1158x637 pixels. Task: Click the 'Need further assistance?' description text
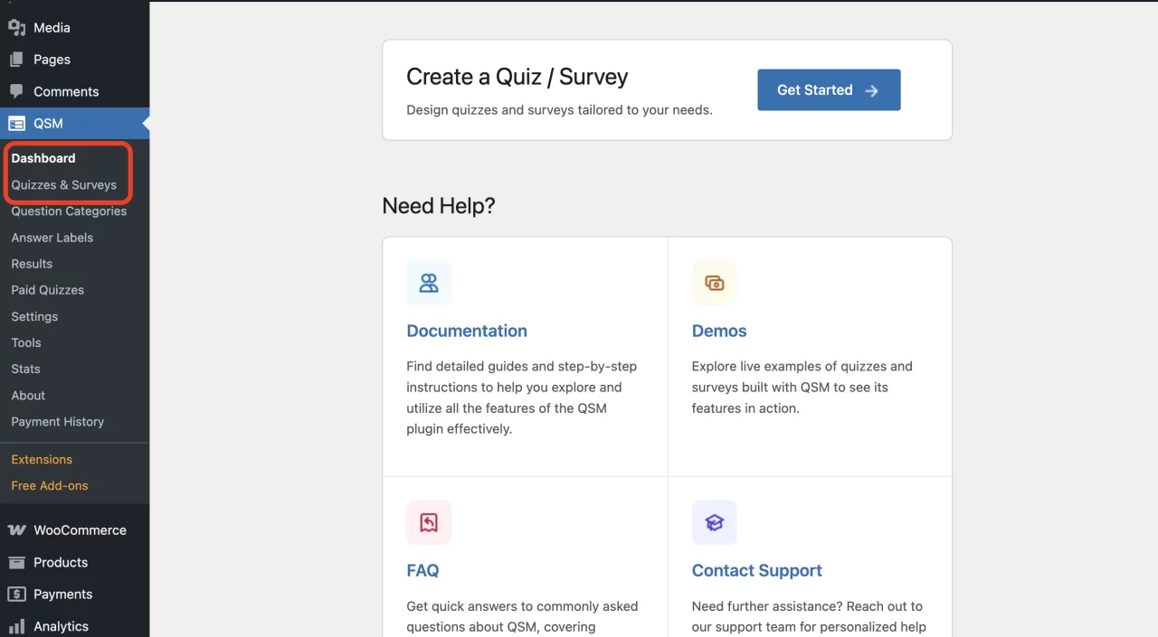(809, 617)
